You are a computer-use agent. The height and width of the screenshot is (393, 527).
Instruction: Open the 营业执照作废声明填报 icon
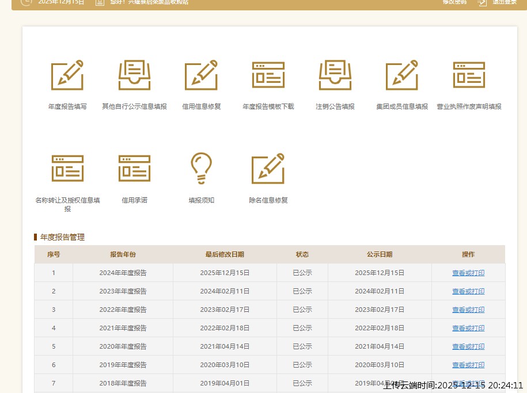tap(469, 75)
